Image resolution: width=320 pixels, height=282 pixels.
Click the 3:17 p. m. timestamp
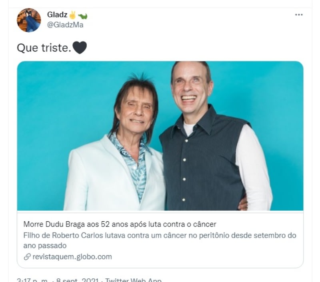[x=32, y=280]
